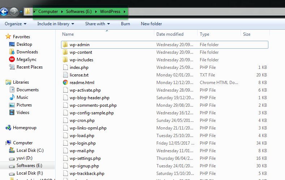
Task: Select the wp-activate.php file icon
Action: pyautogui.click(x=65, y=90)
